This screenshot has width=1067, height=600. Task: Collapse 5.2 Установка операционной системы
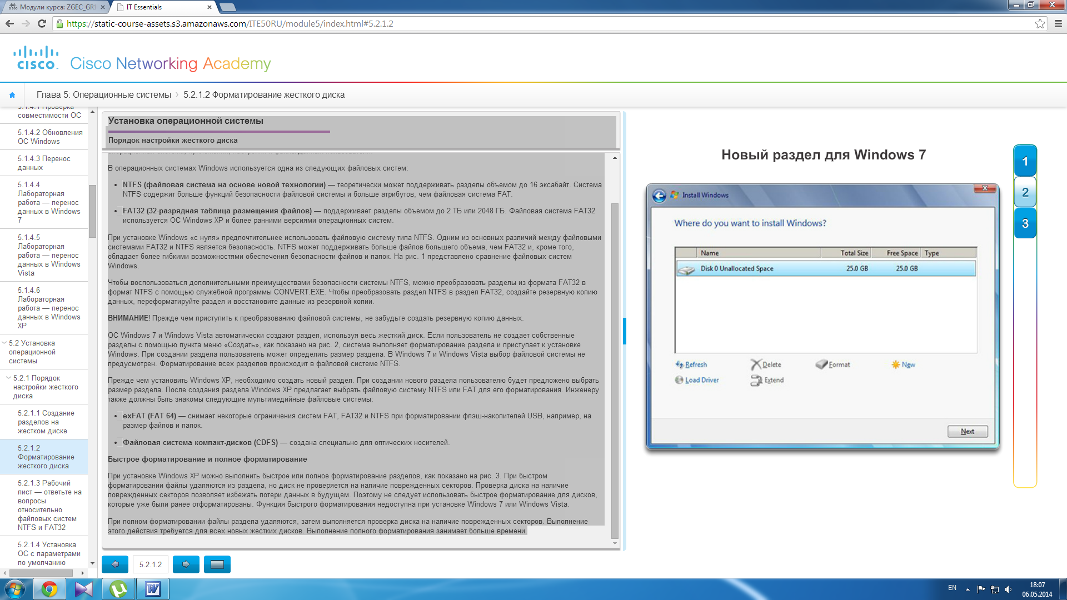[4, 343]
